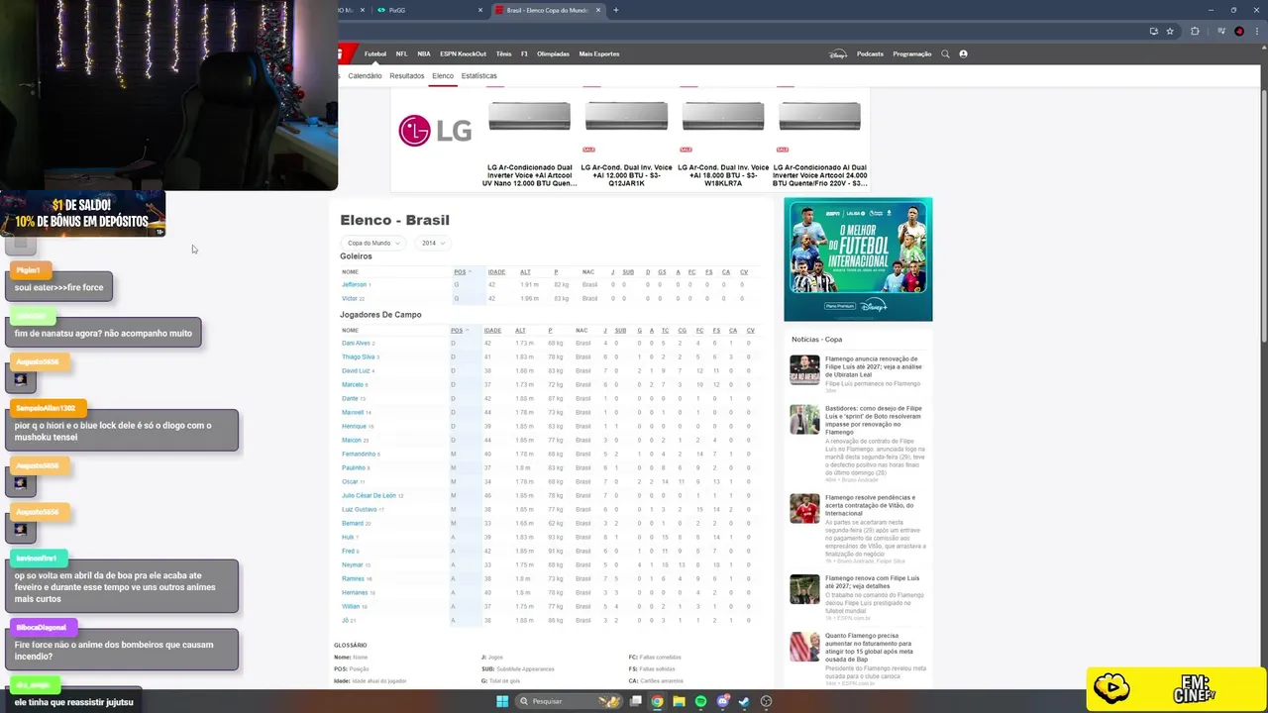Click the $1 de saldo bonus banner
The width and height of the screenshot is (1268, 713).
(83, 214)
